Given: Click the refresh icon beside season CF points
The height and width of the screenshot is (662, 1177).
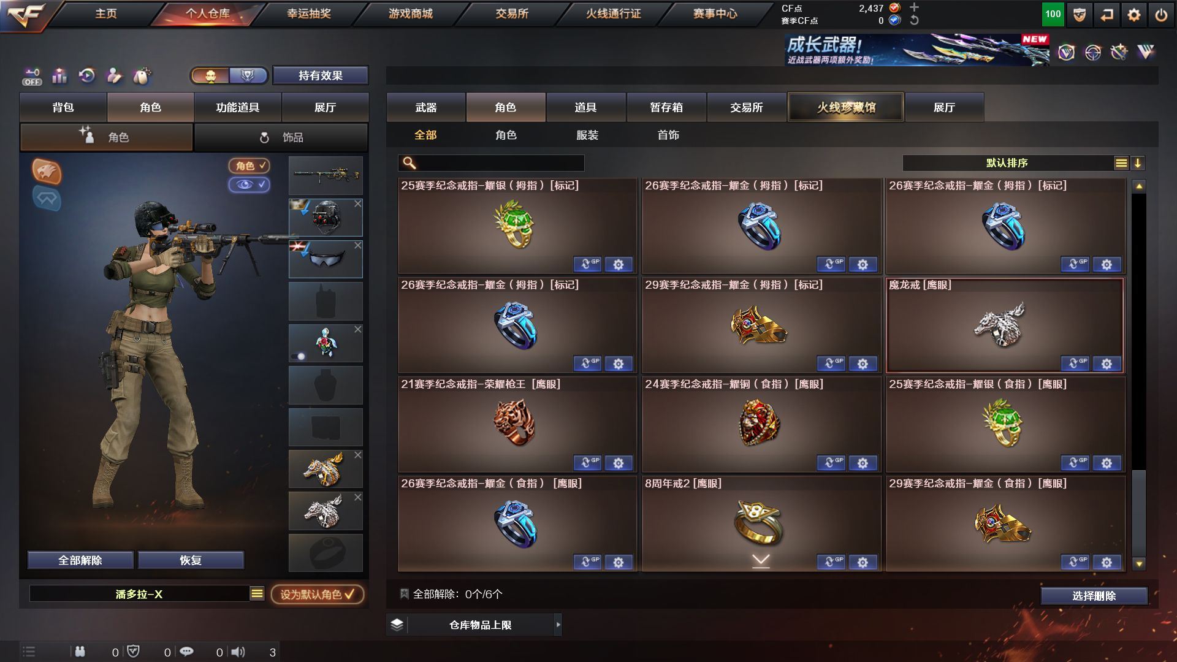Looking at the screenshot, I should tap(914, 20).
